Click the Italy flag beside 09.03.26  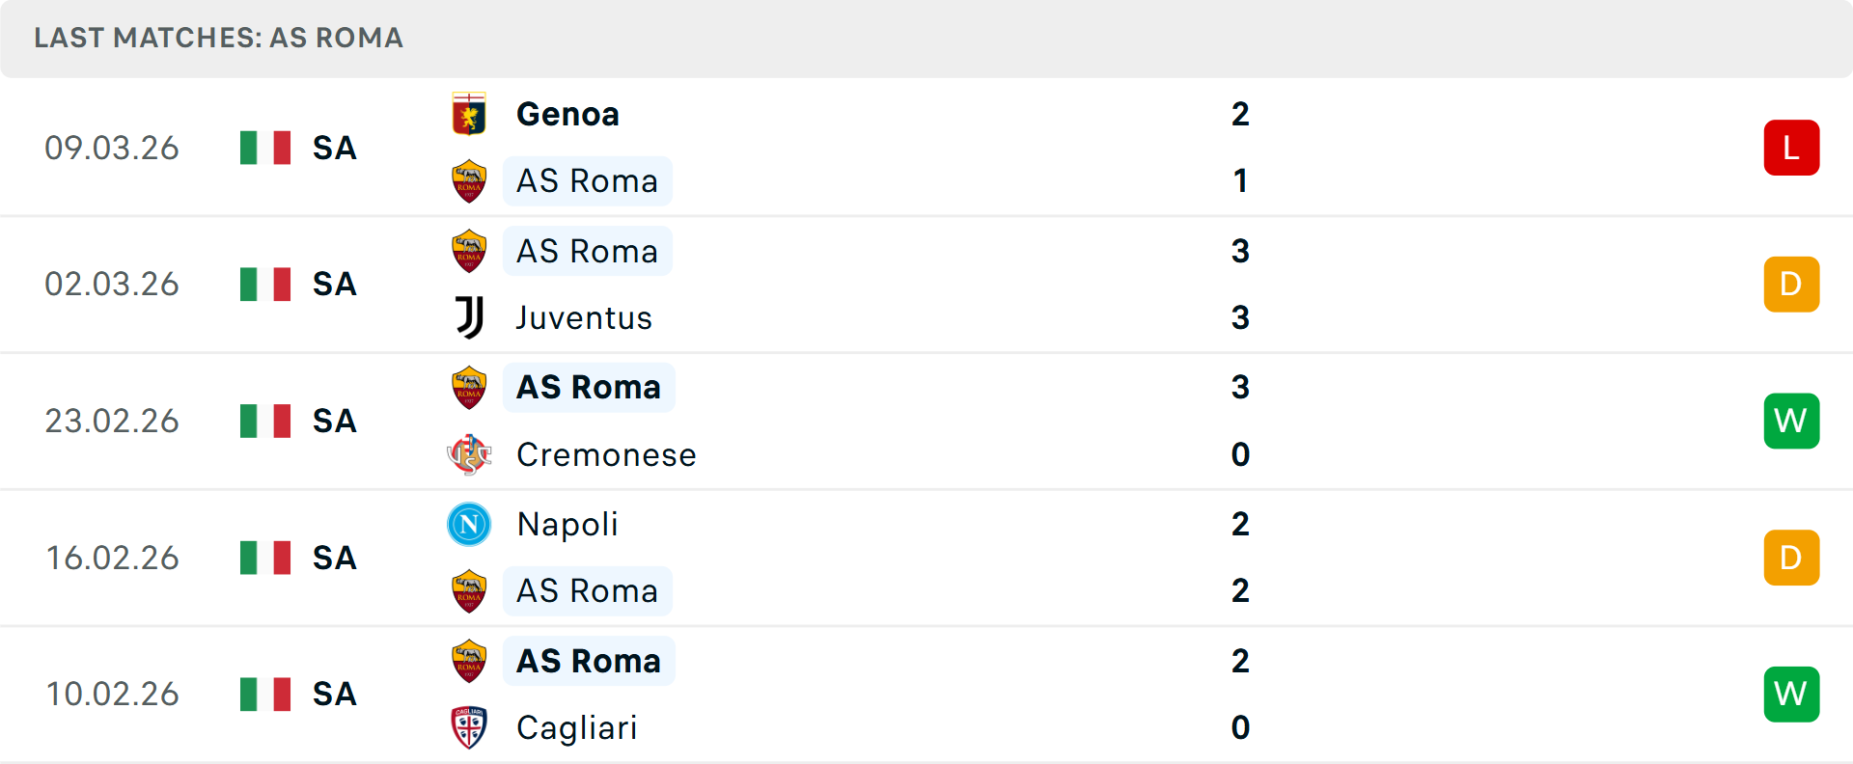(265, 148)
